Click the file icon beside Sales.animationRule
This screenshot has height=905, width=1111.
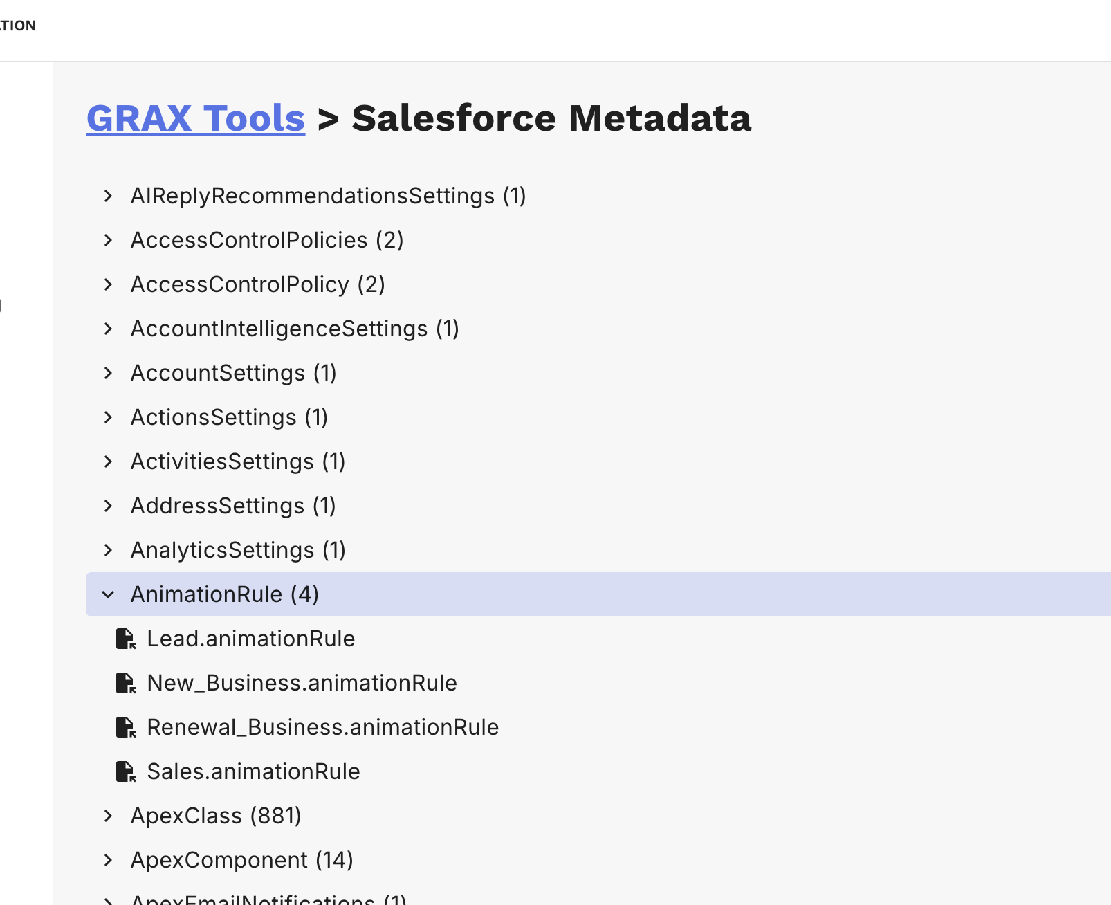[x=125, y=771]
